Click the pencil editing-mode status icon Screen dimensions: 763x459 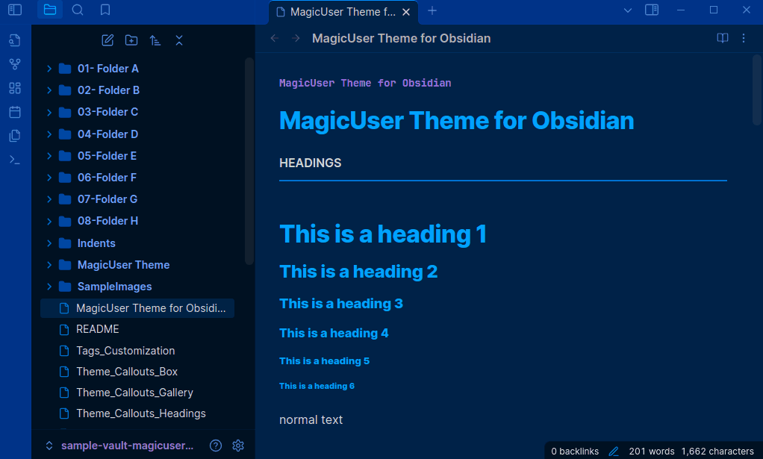click(x=614, y=452)
